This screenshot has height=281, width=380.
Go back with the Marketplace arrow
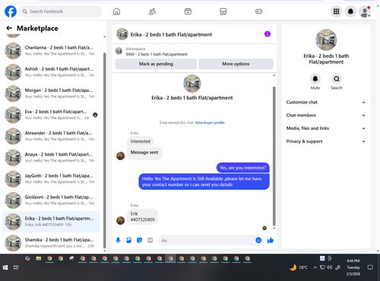pyautogui.click(x=9, y=28)
